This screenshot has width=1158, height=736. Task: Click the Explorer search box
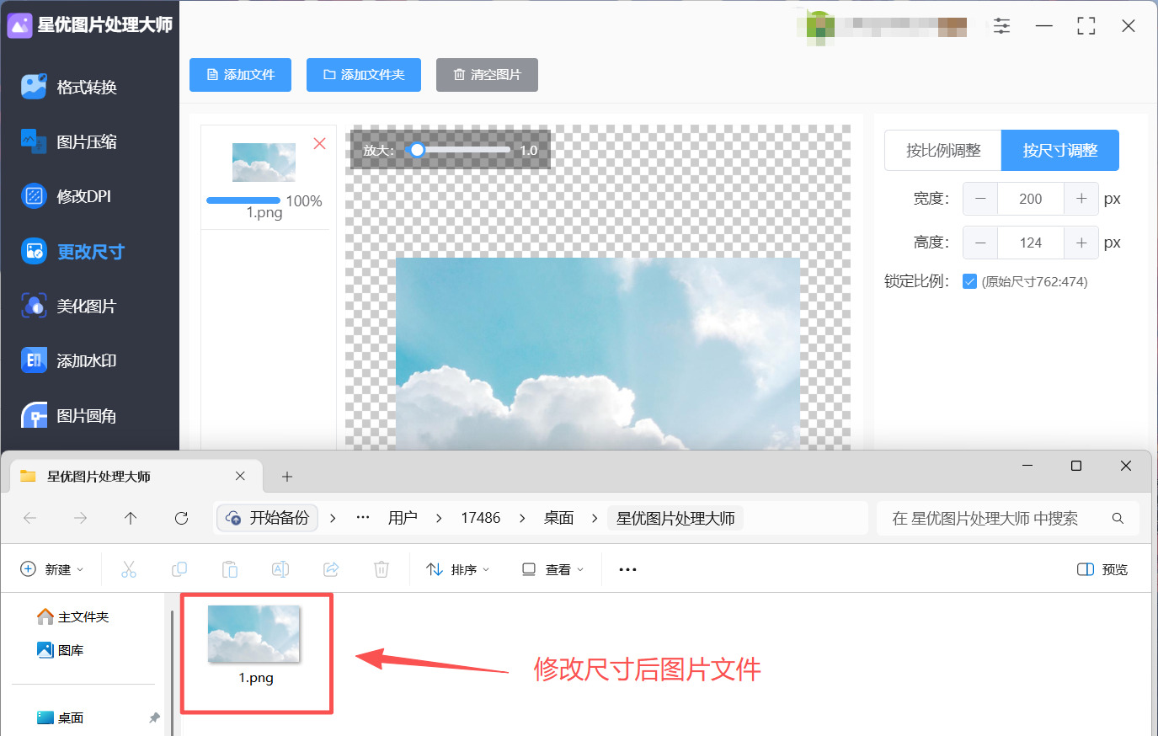pos(1008,519)
